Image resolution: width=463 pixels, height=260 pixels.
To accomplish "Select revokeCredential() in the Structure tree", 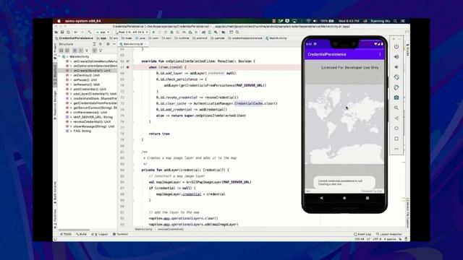I will (x=92, y=122).
